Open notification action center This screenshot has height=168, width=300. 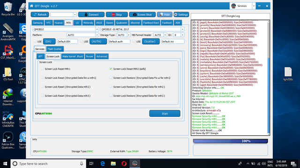point(293,164)
